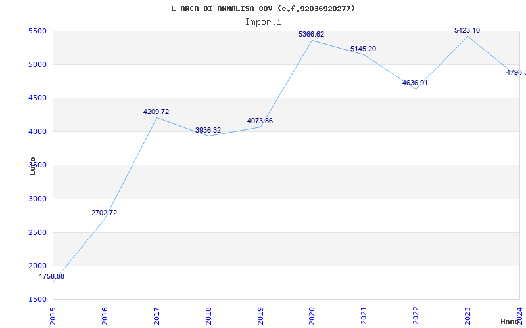Click the Anno axis title
526x328 pixels.
click(510, 321)
